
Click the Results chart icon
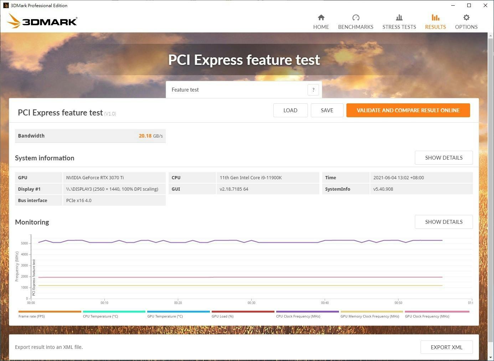436,17
